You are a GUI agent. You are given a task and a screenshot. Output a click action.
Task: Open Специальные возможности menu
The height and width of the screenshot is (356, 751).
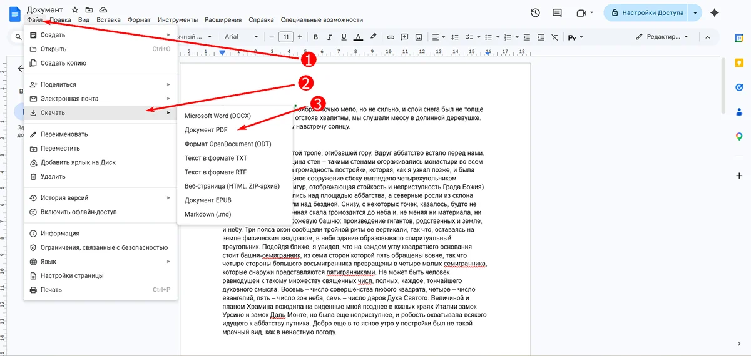[322, 20]
